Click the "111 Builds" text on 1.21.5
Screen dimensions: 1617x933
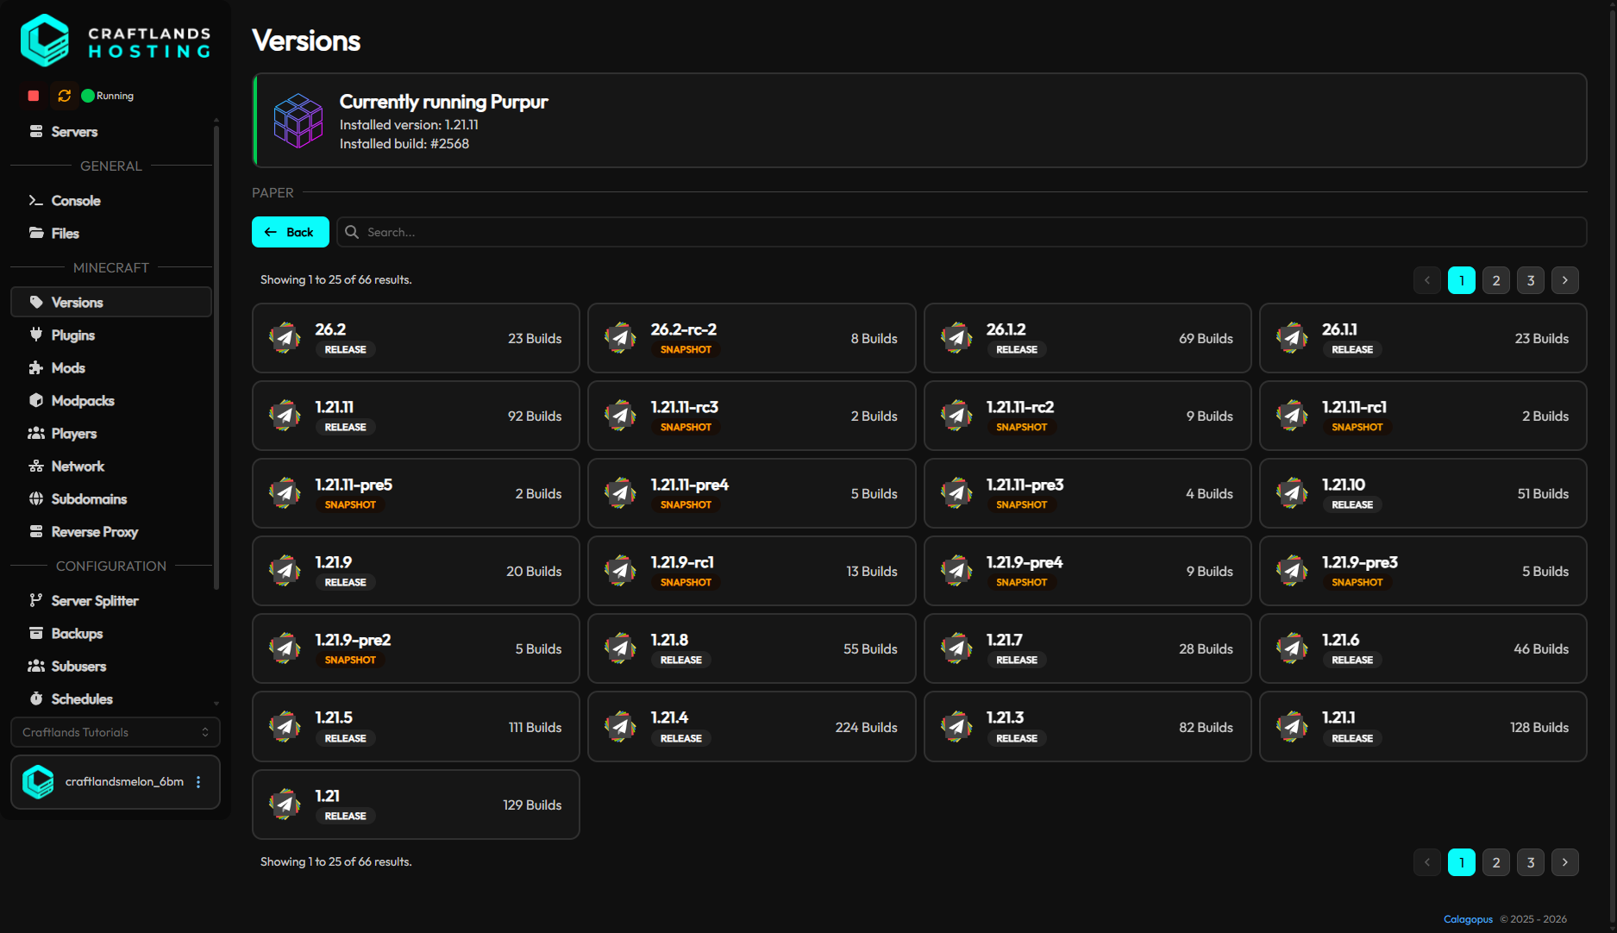(x=535, y=728)
